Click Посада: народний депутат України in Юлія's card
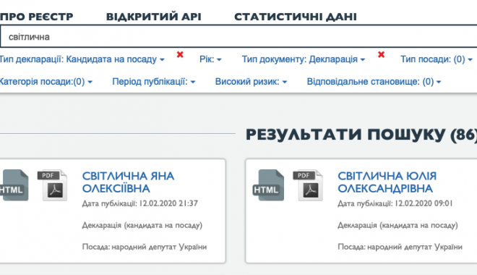The height and width of the screenshot is (275, 477). coord(400,247)
